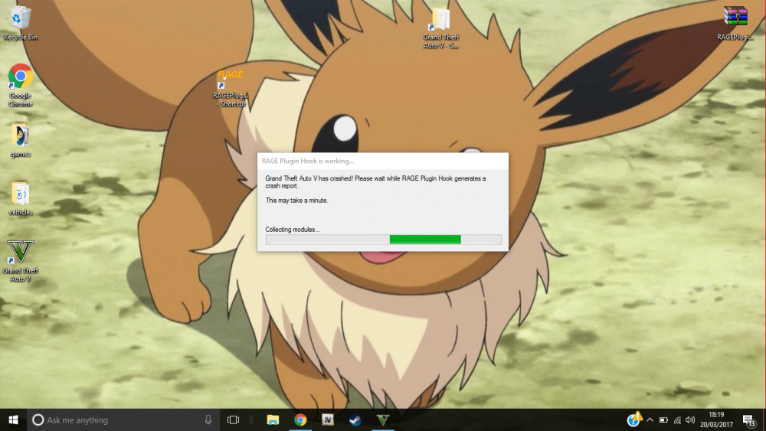
Task: Select the Grand Theft Auto V desktop shortcut
Action: (20, 261)
